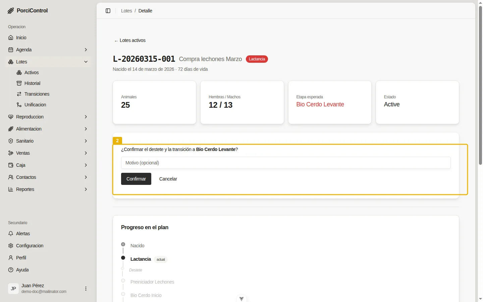Screen dimensions: 483x302
Task: Click the vertical page scrollbar
Action: (480, 85)
